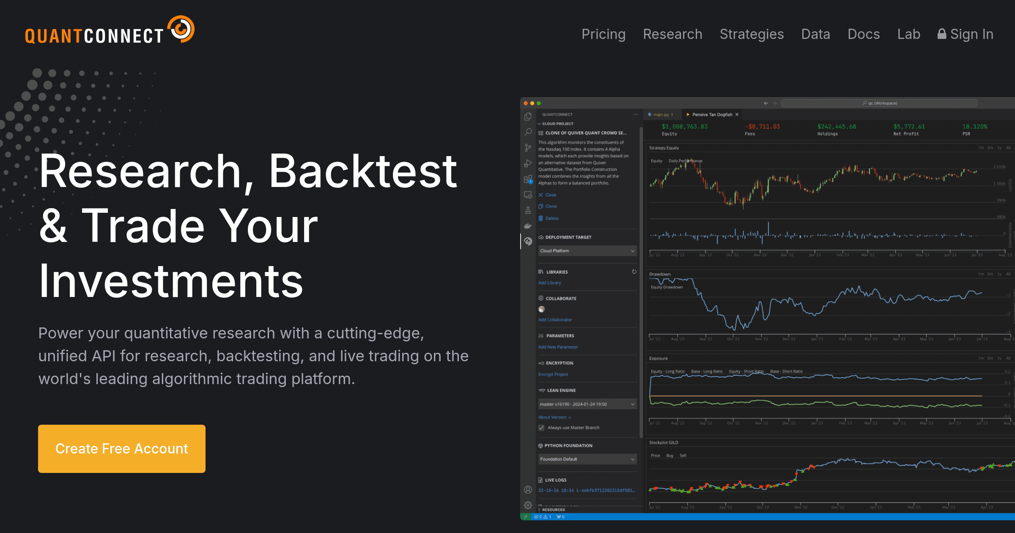Switch to the main.py tab
This screenshot has height=533, width=1015.
663,115
